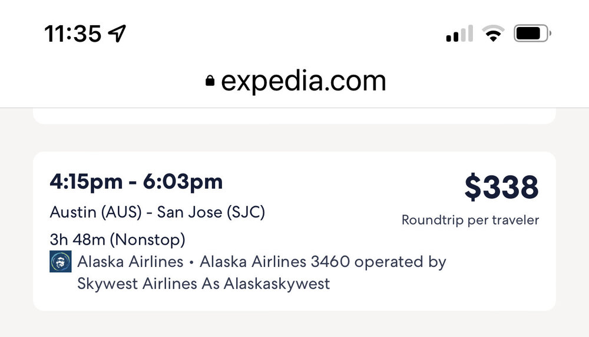This screenshot has width=589, height=337.
Task: Tap the expedia.com address bar
Action: tap(303, 82)
